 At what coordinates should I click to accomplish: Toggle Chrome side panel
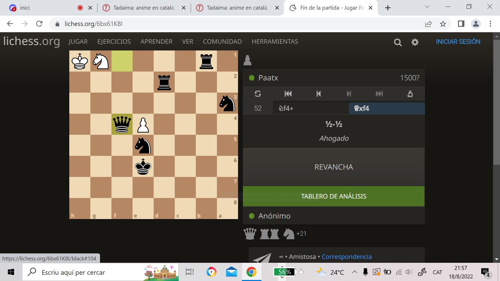(x=461, y=24)
